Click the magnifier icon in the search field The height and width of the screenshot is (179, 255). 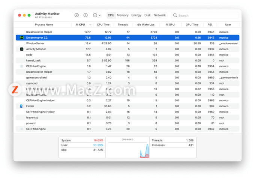click(175, 15)
